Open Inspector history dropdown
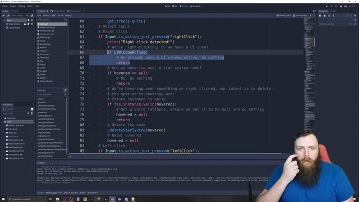Image resolution: width=359 pixels, height=202 pixels. pos(355,16)
